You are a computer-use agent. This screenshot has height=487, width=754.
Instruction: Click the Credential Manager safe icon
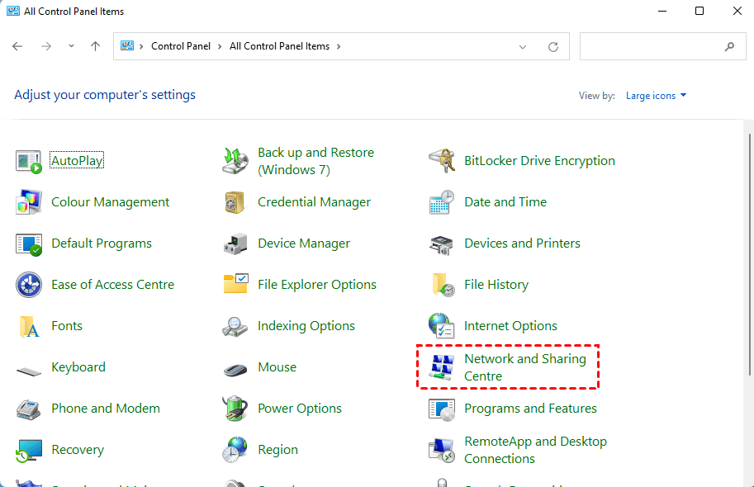point(235,202)
